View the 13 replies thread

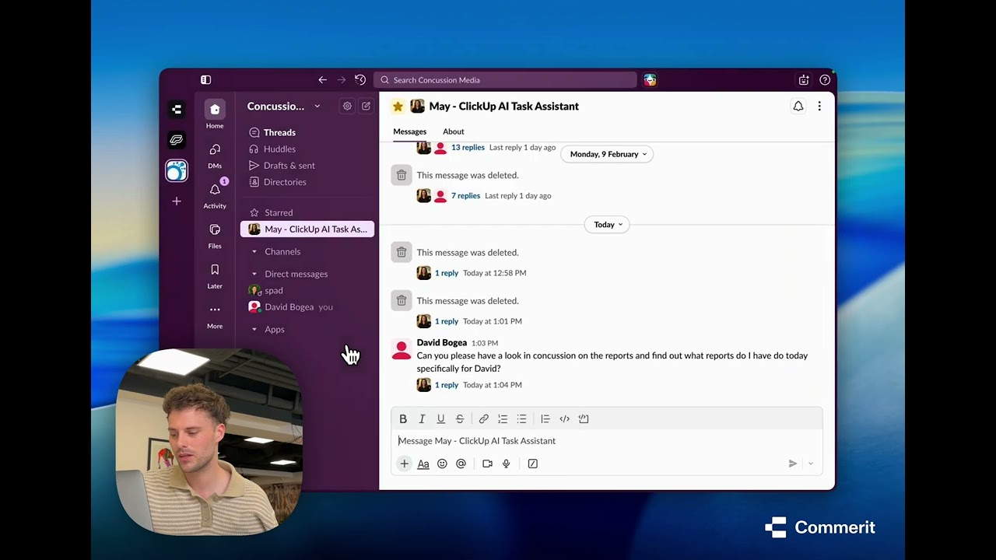pyautogui.click(x=468, y=147)
